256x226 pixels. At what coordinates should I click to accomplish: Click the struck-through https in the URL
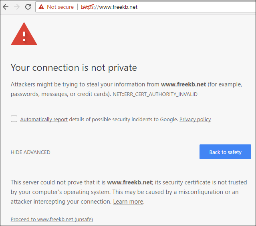coord(87,7)
